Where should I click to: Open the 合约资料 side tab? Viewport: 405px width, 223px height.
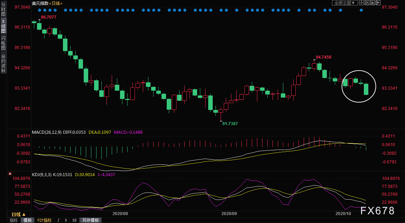click(x=3, y=63)
